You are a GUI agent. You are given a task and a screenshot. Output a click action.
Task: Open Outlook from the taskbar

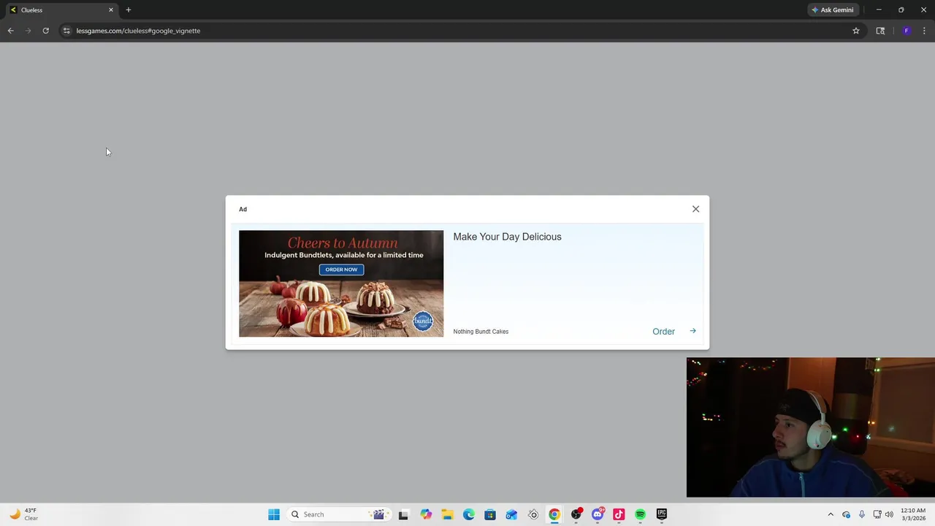tap(511, 514)
